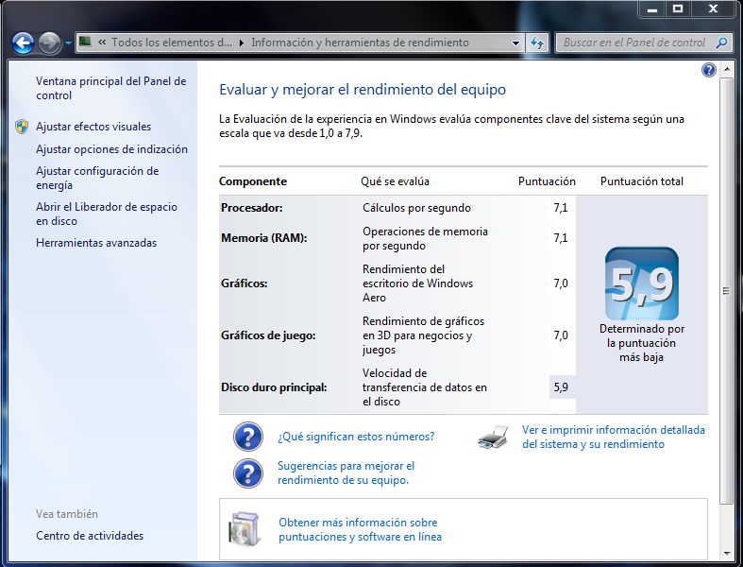Click the Control Panel icon in address bar
This screenshot has width=743, height=567.
pyautogui.click(x=85, y=43)
